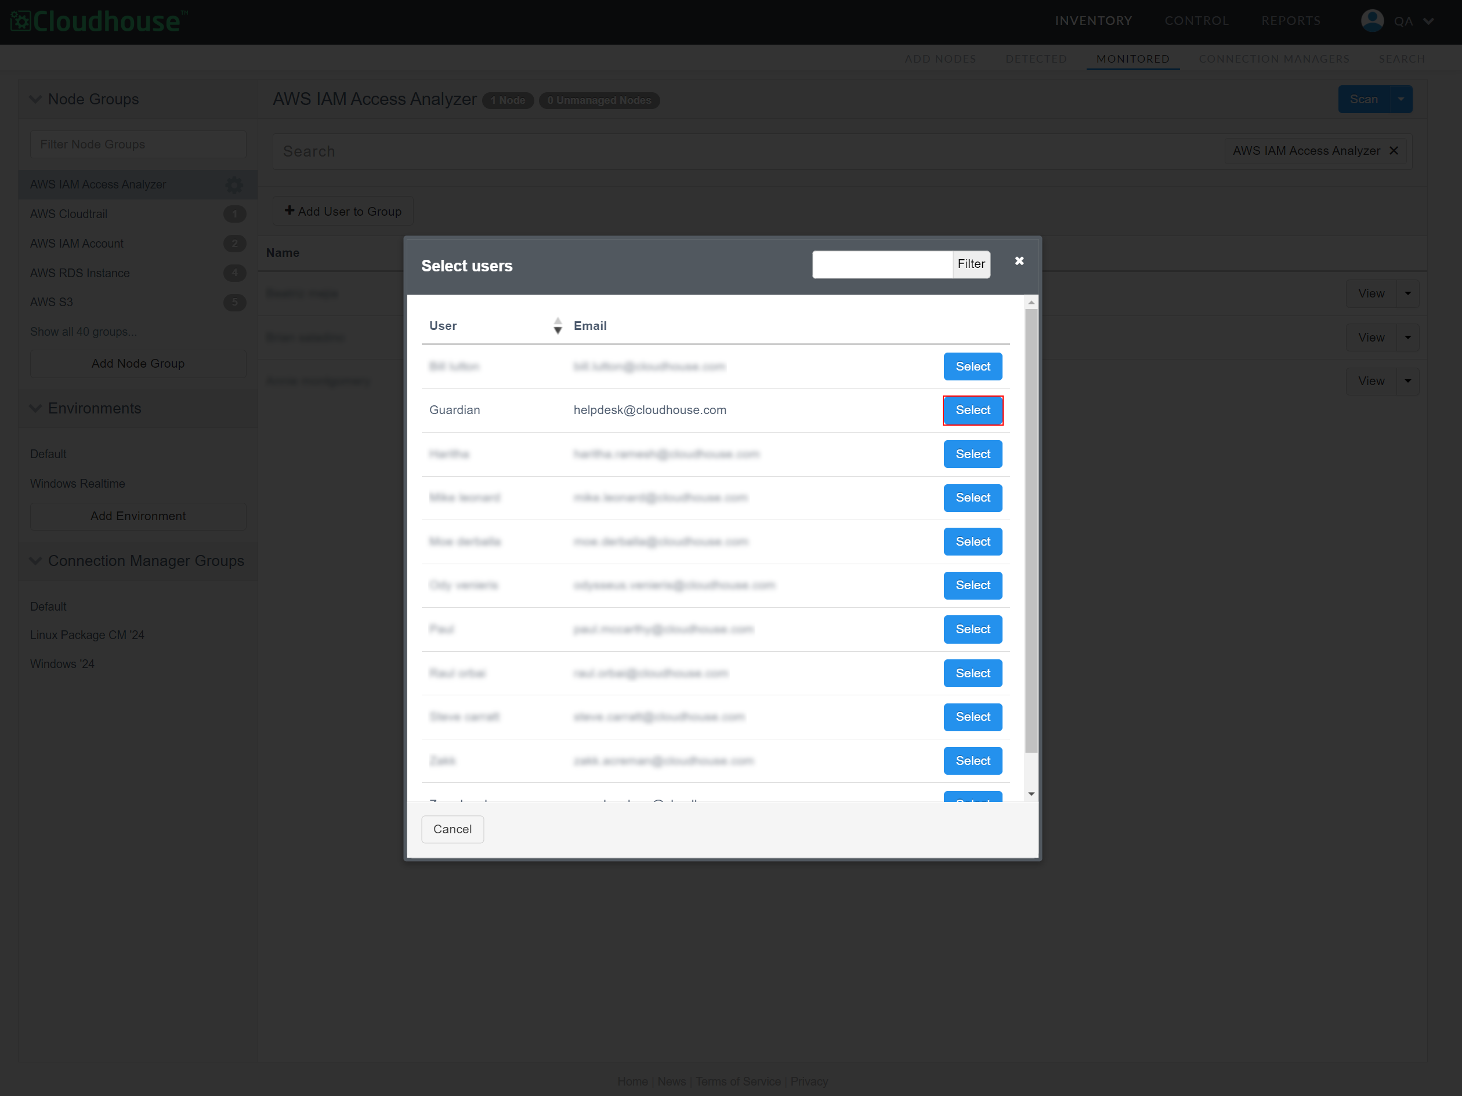Click the helpdesk@cloudhouse.com email cell
Image resolution: width=1462 pixels, height=1096 pixels.
(650, 410)
